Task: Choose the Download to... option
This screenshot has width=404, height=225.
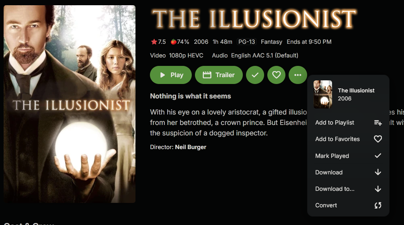Action: (x=348, y=189)
